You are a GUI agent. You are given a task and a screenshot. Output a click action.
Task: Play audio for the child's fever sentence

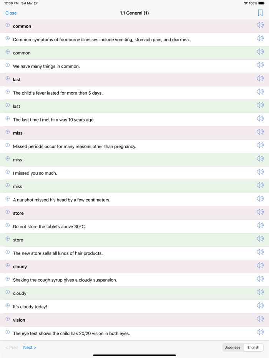(260, 92)
